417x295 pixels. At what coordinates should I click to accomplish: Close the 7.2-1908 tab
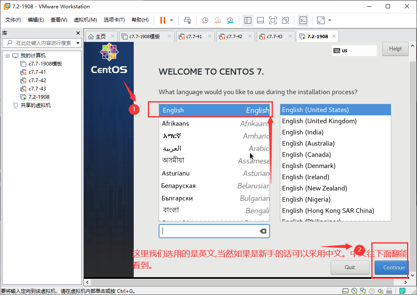point(334,36)
